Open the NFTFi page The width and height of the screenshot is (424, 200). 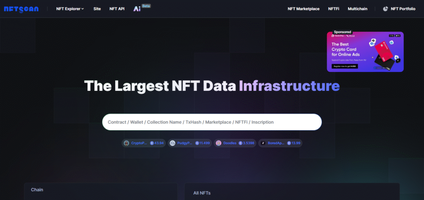pyautogui.click(x=334, y=9)
